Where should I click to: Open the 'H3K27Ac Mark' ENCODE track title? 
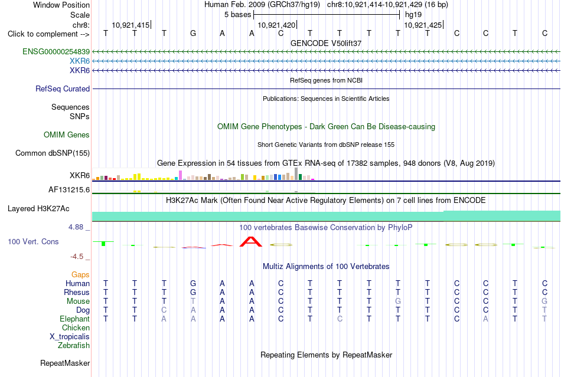pyautogui.click(x=326, y=200)
